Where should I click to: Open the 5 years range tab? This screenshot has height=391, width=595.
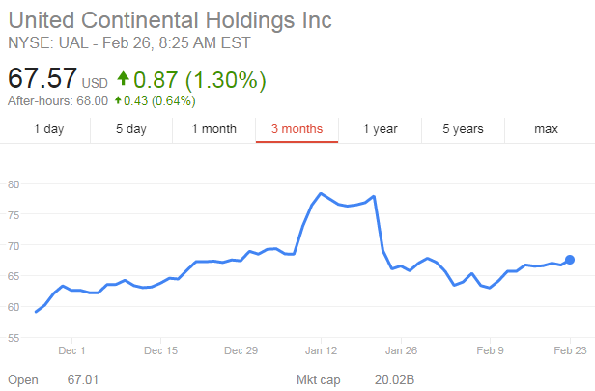click(x=464, y=128)
